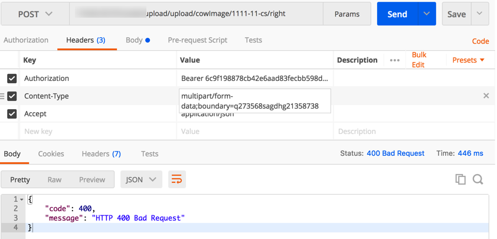
Task: Open the Pre-request Script tab
Action: click(197, 40)
